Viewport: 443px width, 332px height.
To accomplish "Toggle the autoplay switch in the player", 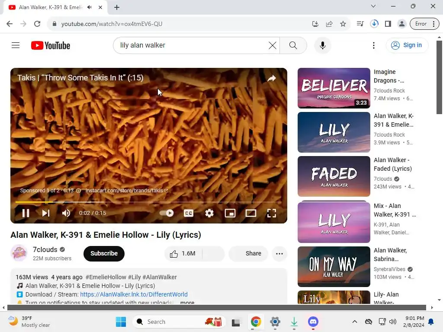I will point(167,213).
